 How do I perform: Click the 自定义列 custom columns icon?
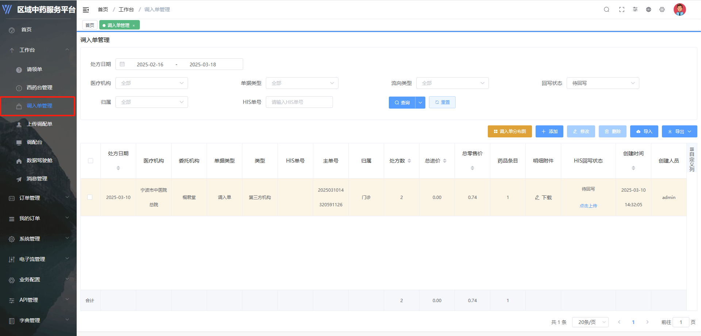(692, 159)
